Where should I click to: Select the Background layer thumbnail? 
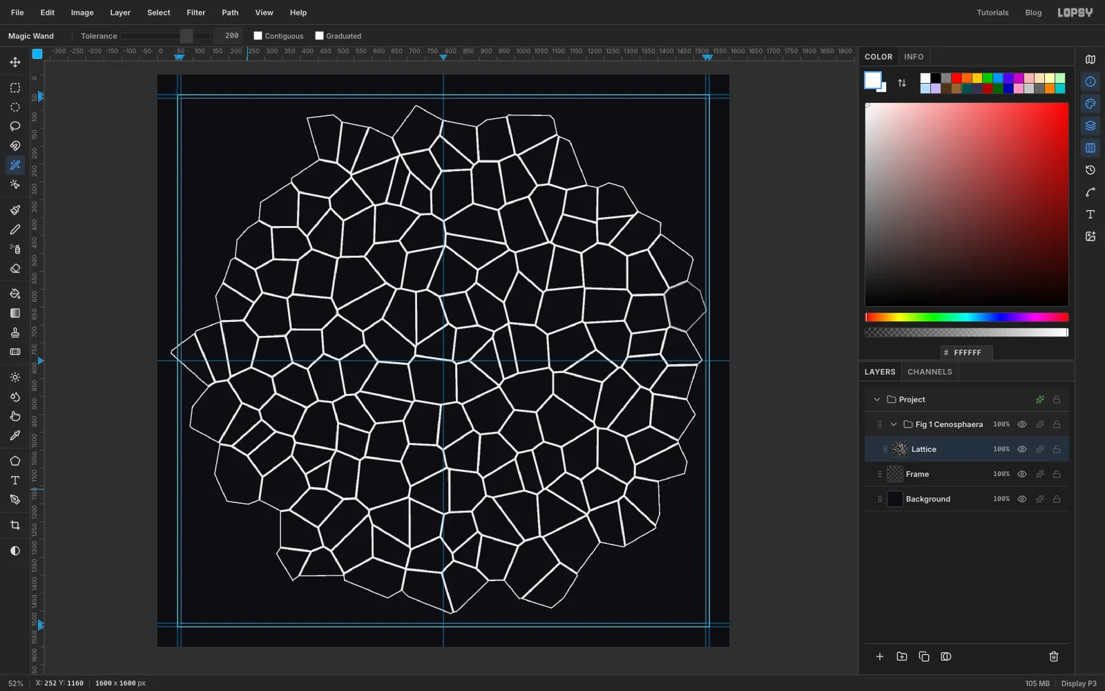coord(895,499)
